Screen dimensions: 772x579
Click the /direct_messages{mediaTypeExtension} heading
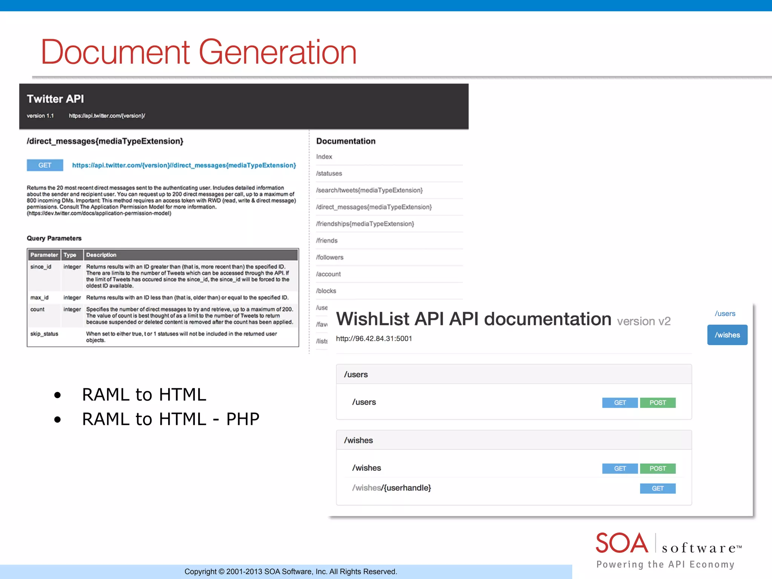point(105,141)
